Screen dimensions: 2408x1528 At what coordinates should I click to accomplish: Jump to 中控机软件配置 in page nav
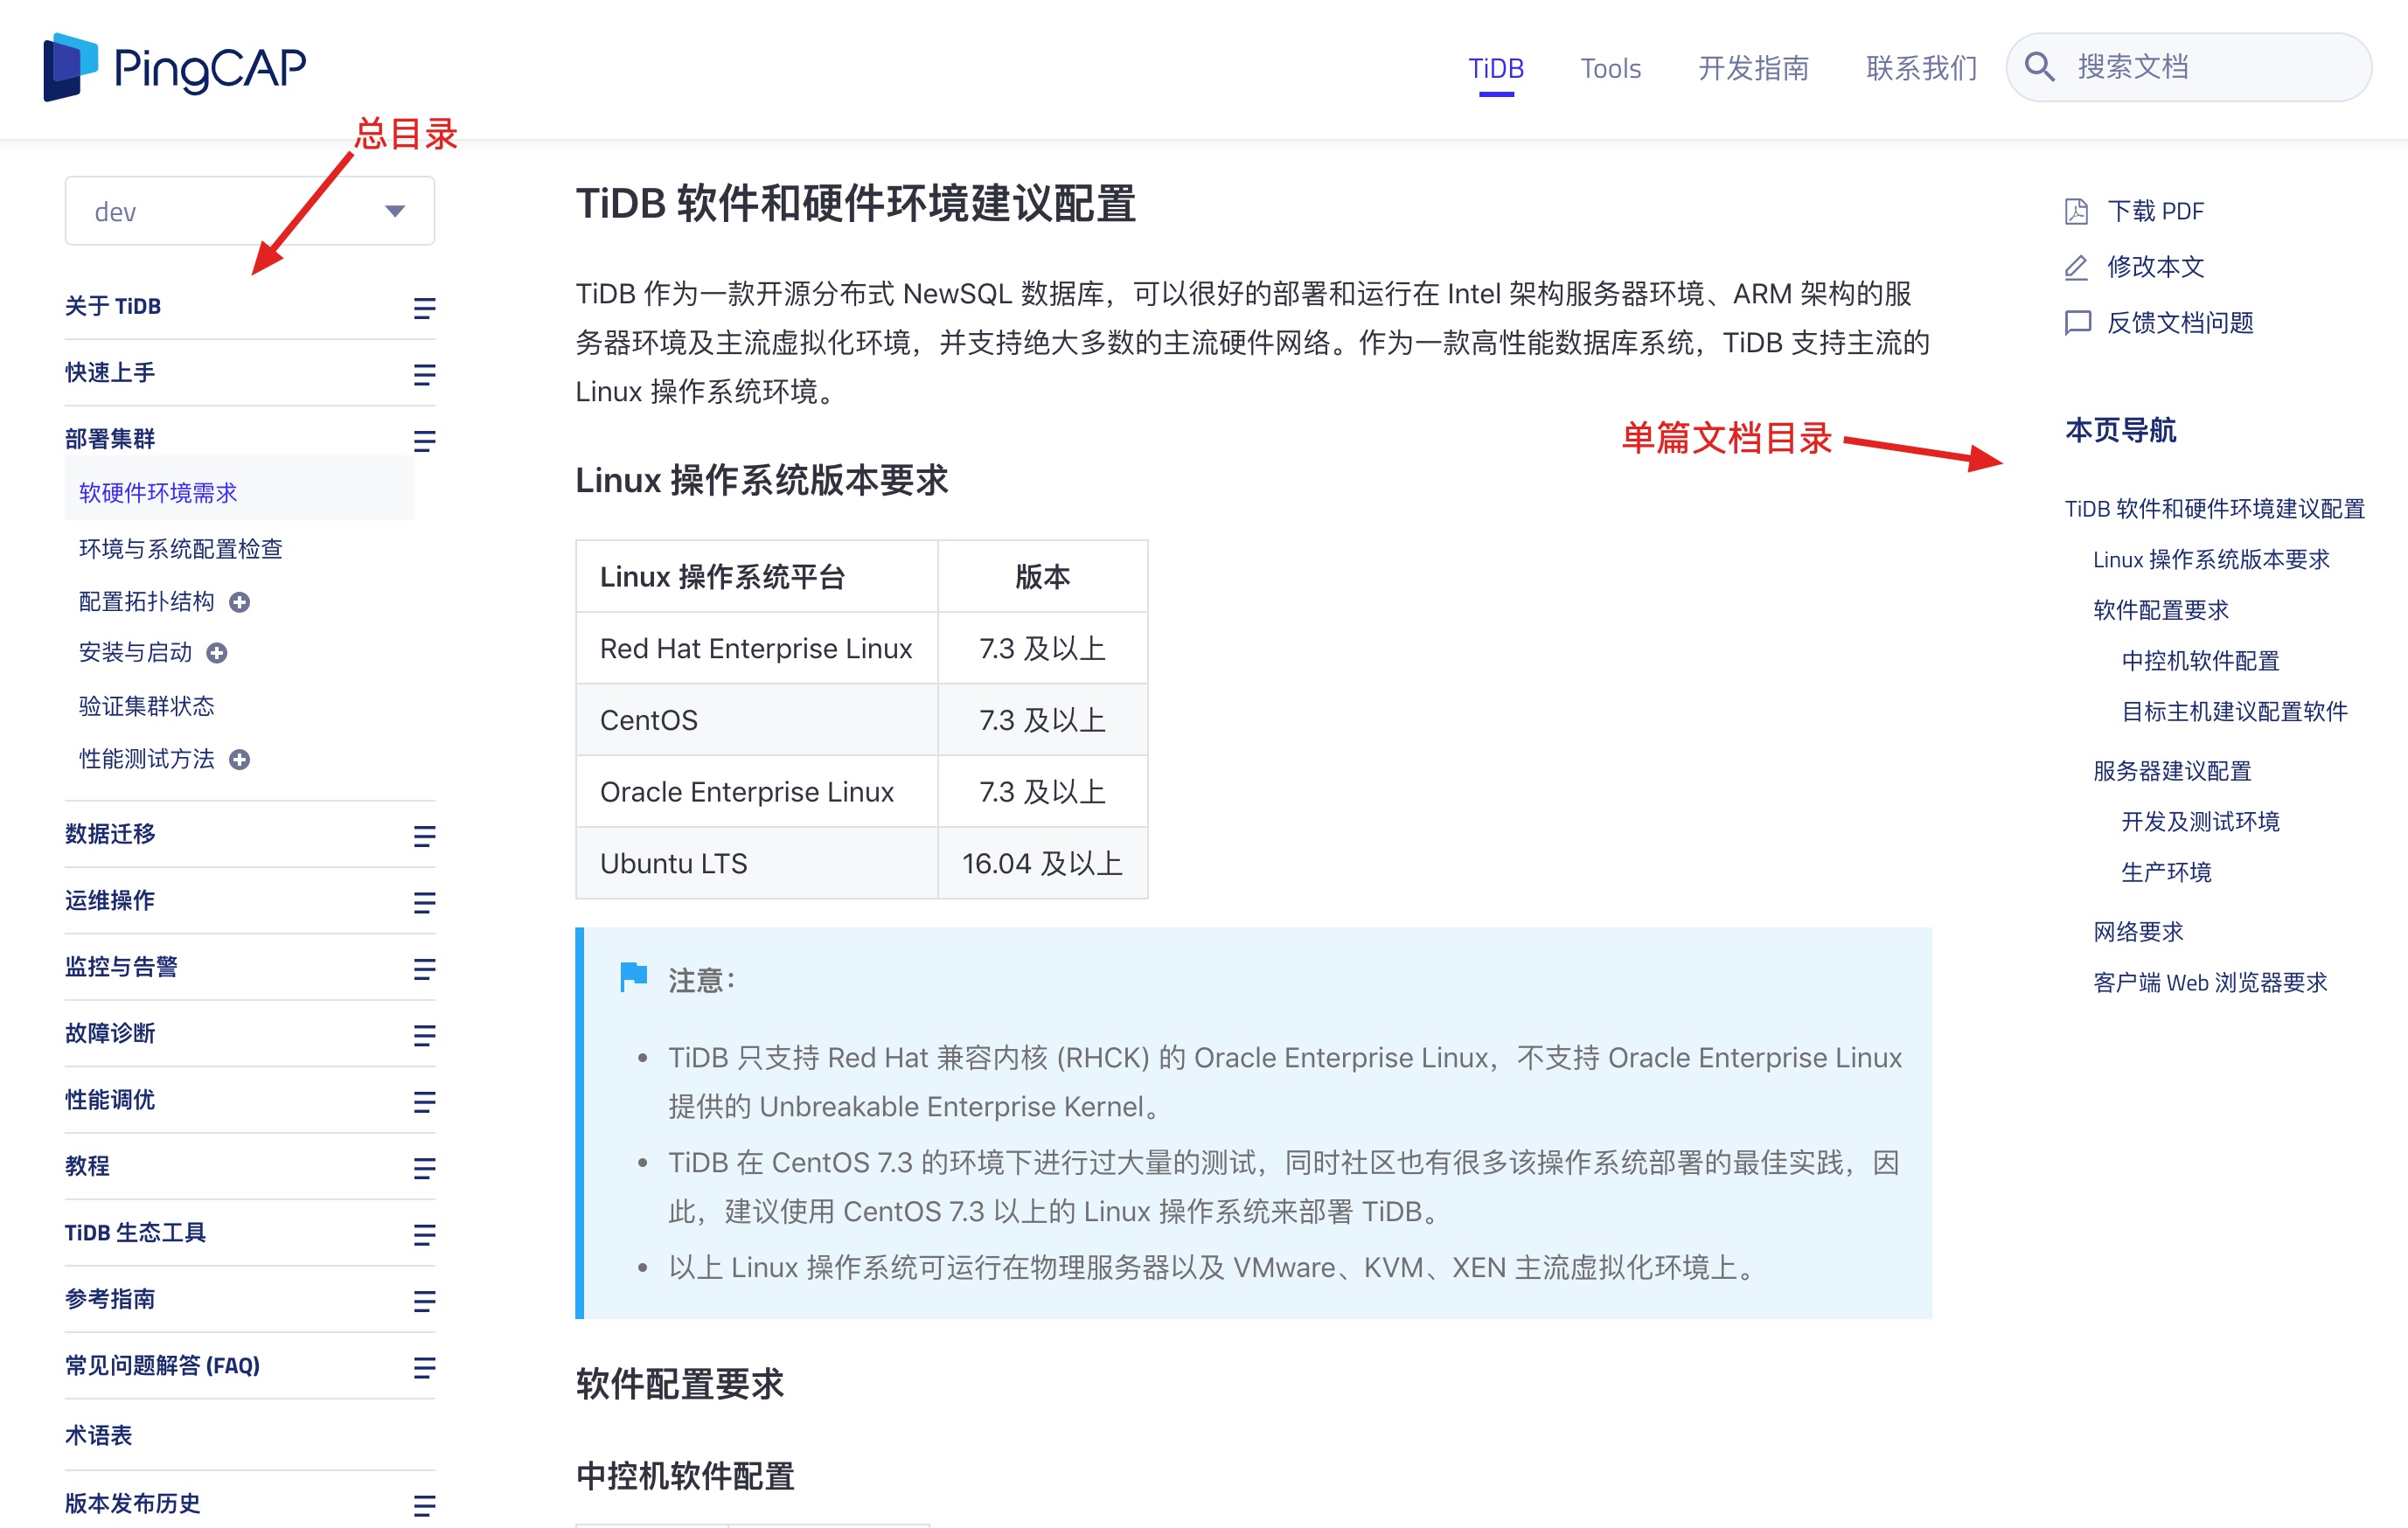[2200, 661]
